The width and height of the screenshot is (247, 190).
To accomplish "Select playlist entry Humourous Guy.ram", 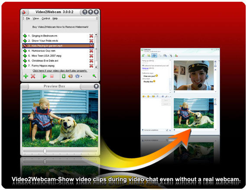I will click(x=58, y=51).
